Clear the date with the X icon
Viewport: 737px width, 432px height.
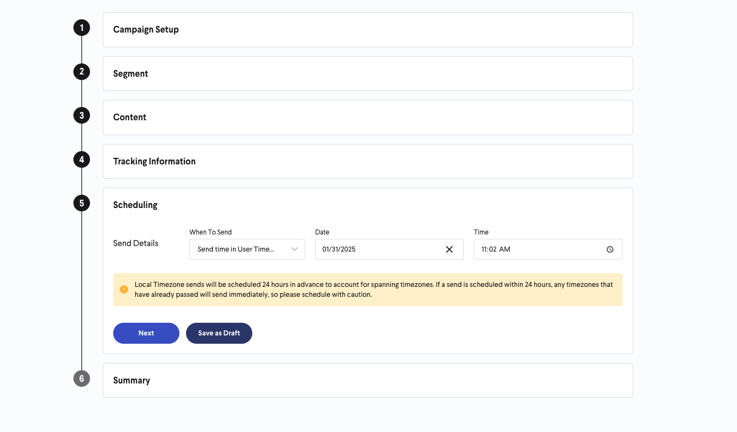[449, 249]
